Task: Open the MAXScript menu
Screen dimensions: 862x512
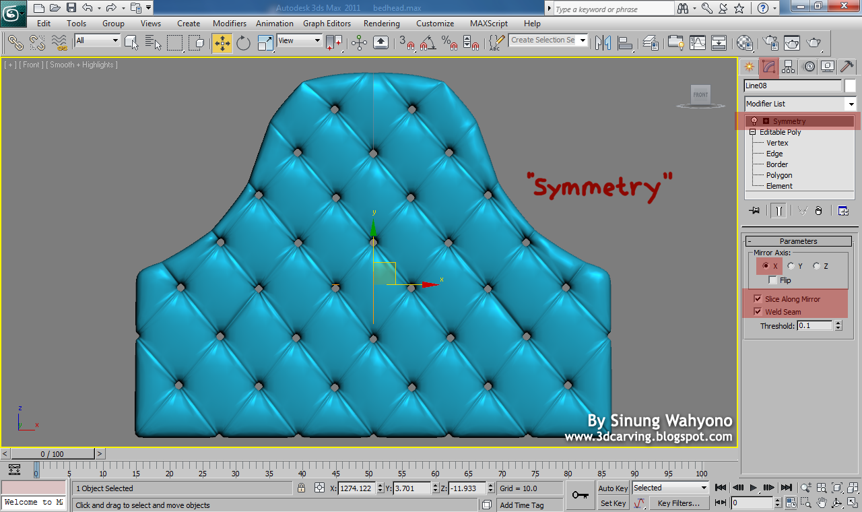Action: (x=489, y=23)
